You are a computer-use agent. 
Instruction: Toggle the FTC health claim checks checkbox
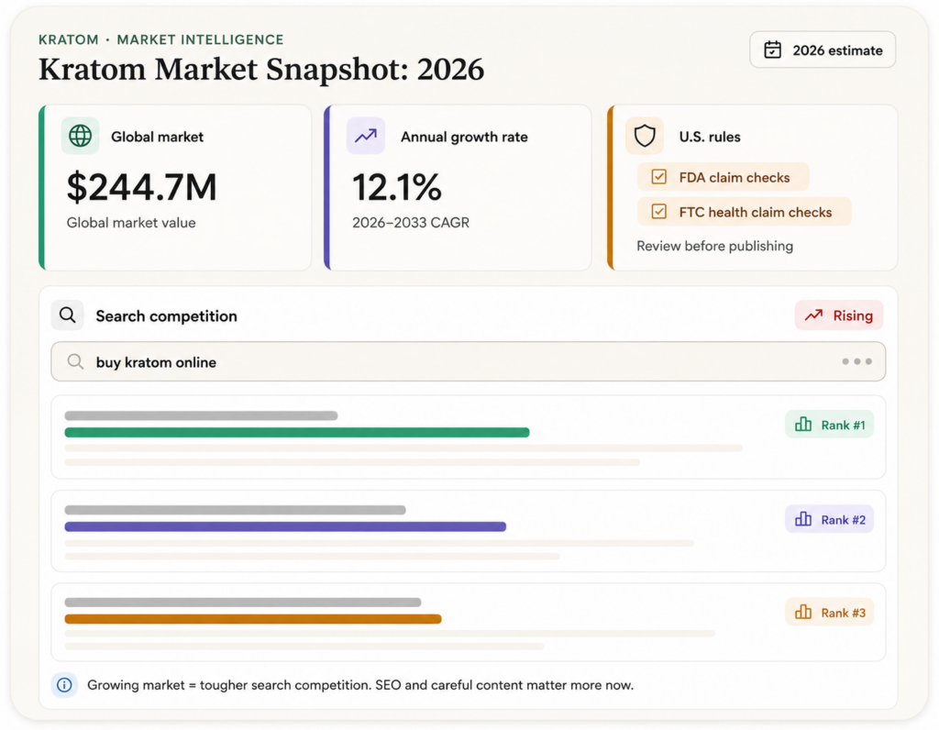(658, 212)
